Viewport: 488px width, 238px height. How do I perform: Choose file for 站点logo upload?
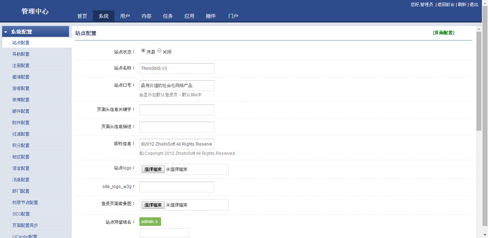tap(153, 169)
